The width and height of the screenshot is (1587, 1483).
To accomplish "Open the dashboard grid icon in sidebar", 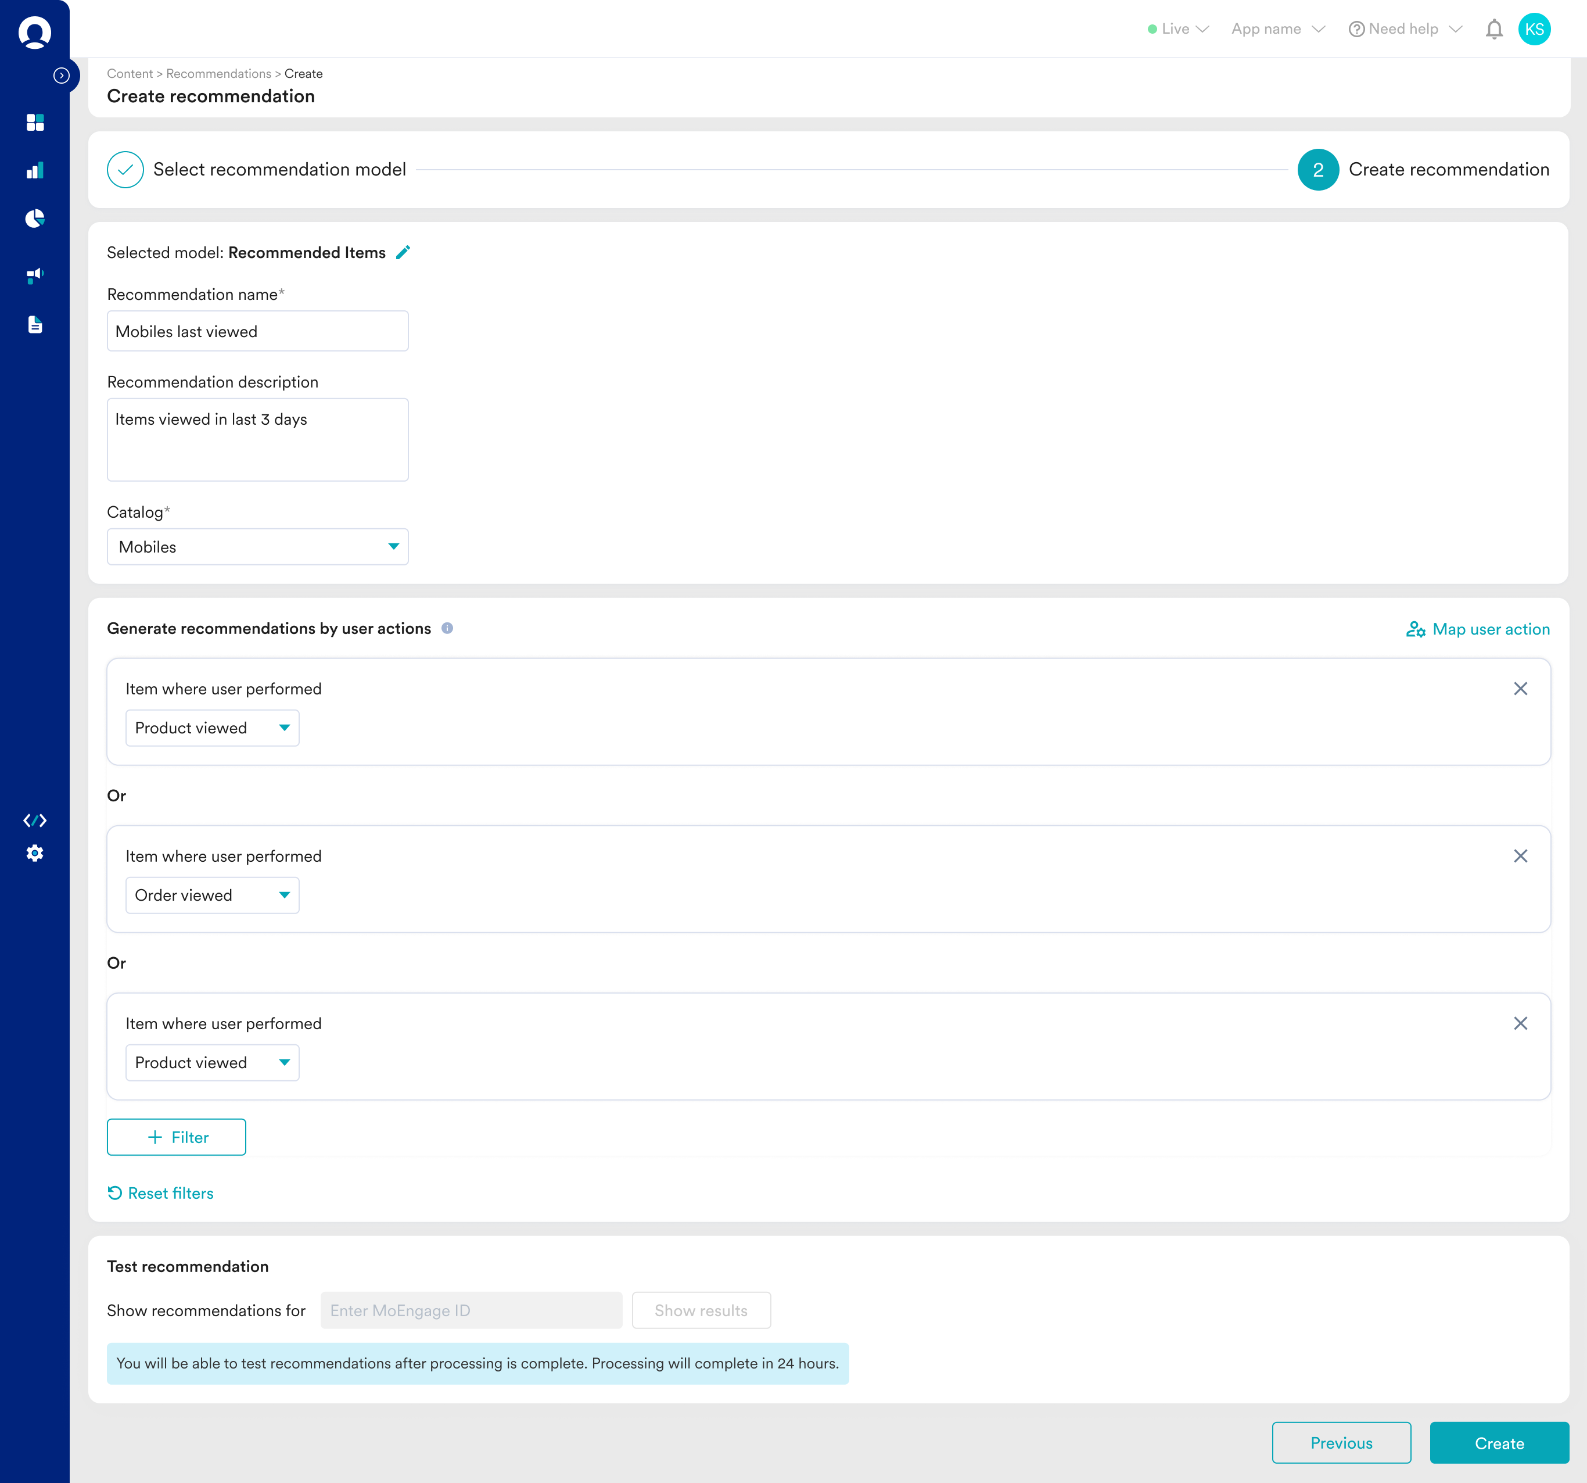I will pyautogui.click(x=34, y=122).
